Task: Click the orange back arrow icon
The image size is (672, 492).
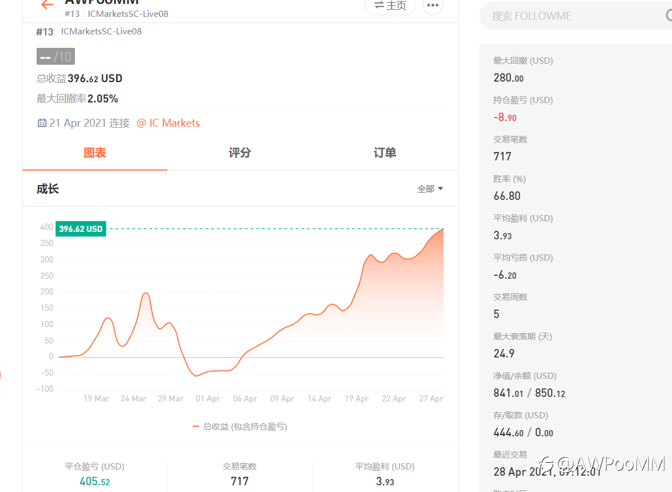Action: [47, 5]
